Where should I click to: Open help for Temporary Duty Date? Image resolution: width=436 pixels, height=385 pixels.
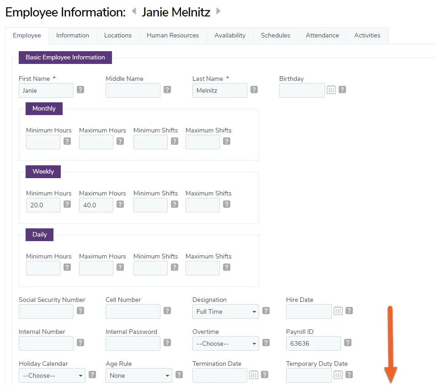(349, 374)
